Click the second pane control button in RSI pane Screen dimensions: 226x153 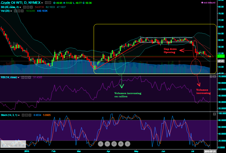(215, 77)
